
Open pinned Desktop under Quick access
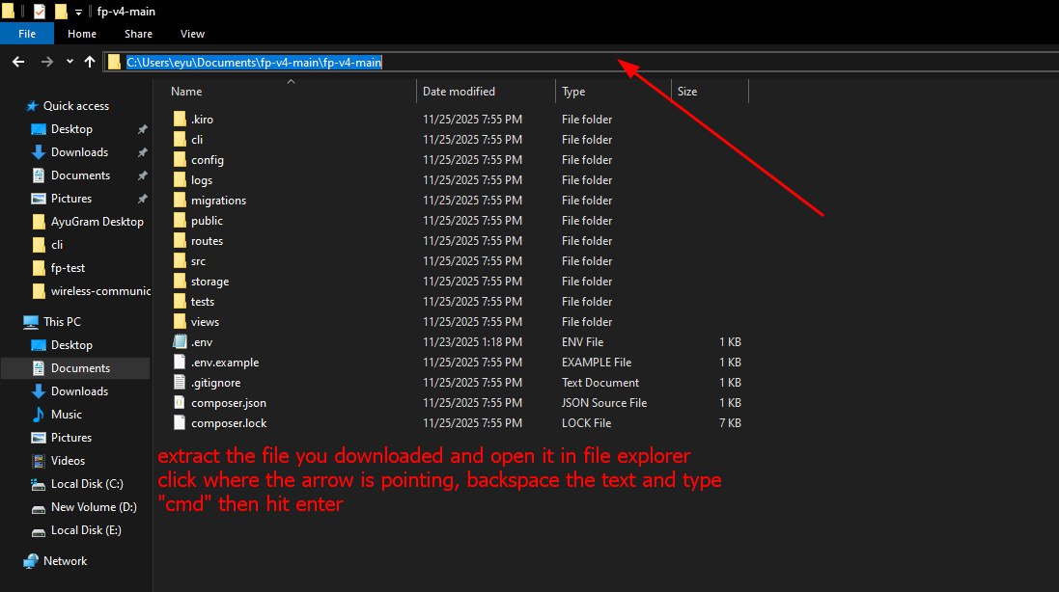71,129
